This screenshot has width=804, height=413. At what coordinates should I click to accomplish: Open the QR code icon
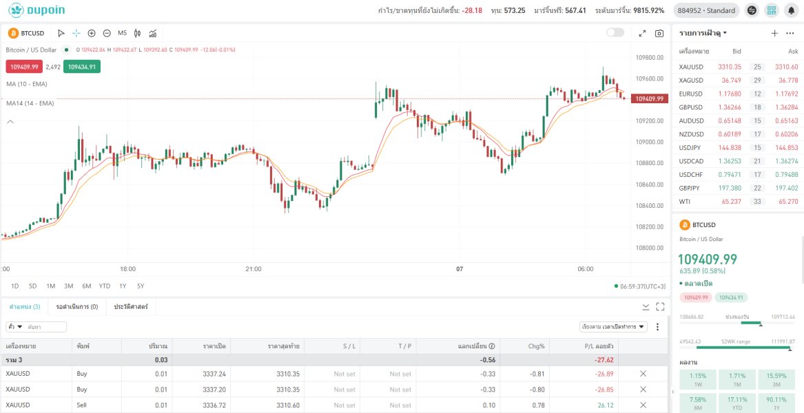tap(771, 10)
